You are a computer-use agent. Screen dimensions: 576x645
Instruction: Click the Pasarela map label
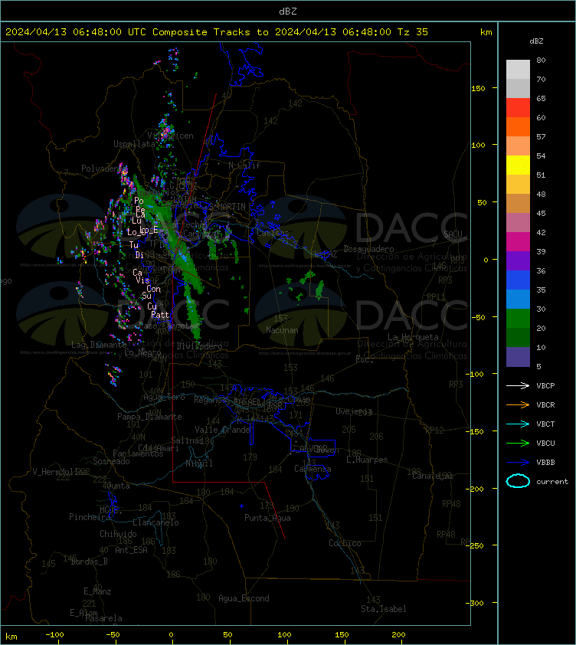[x=103, y=618]
